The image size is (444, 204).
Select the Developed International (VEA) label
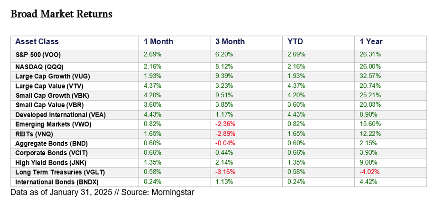[x=59, y=115]
